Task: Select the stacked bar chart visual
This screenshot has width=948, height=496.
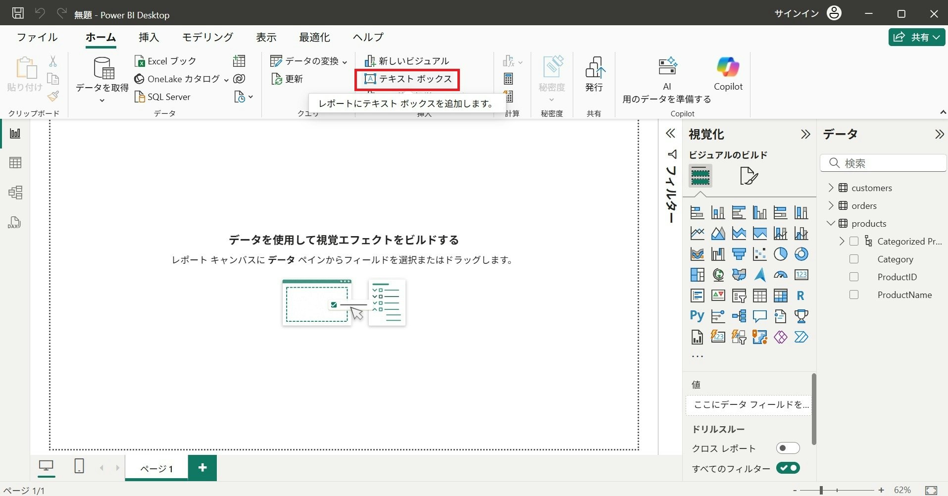Action: (x=697, y=212)
